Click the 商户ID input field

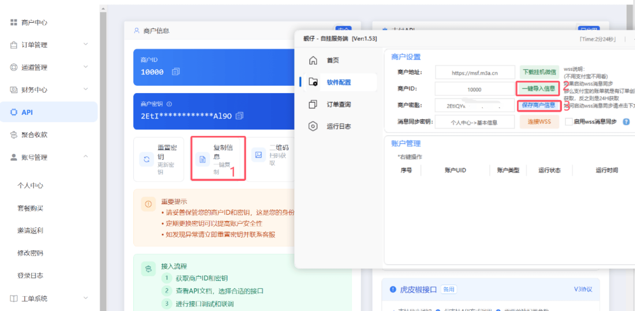tap(475, 89)
